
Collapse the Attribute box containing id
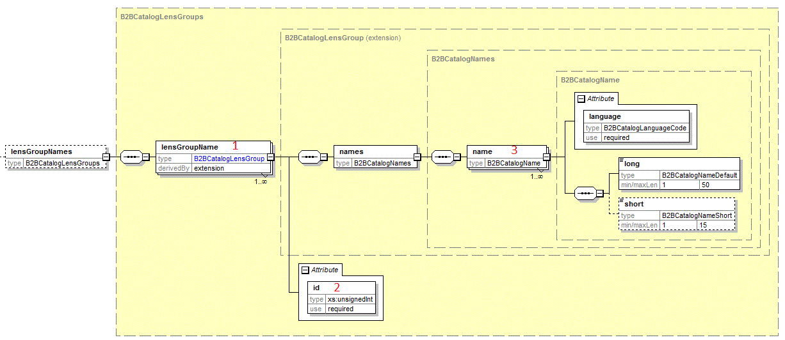(x=305, y=270)
